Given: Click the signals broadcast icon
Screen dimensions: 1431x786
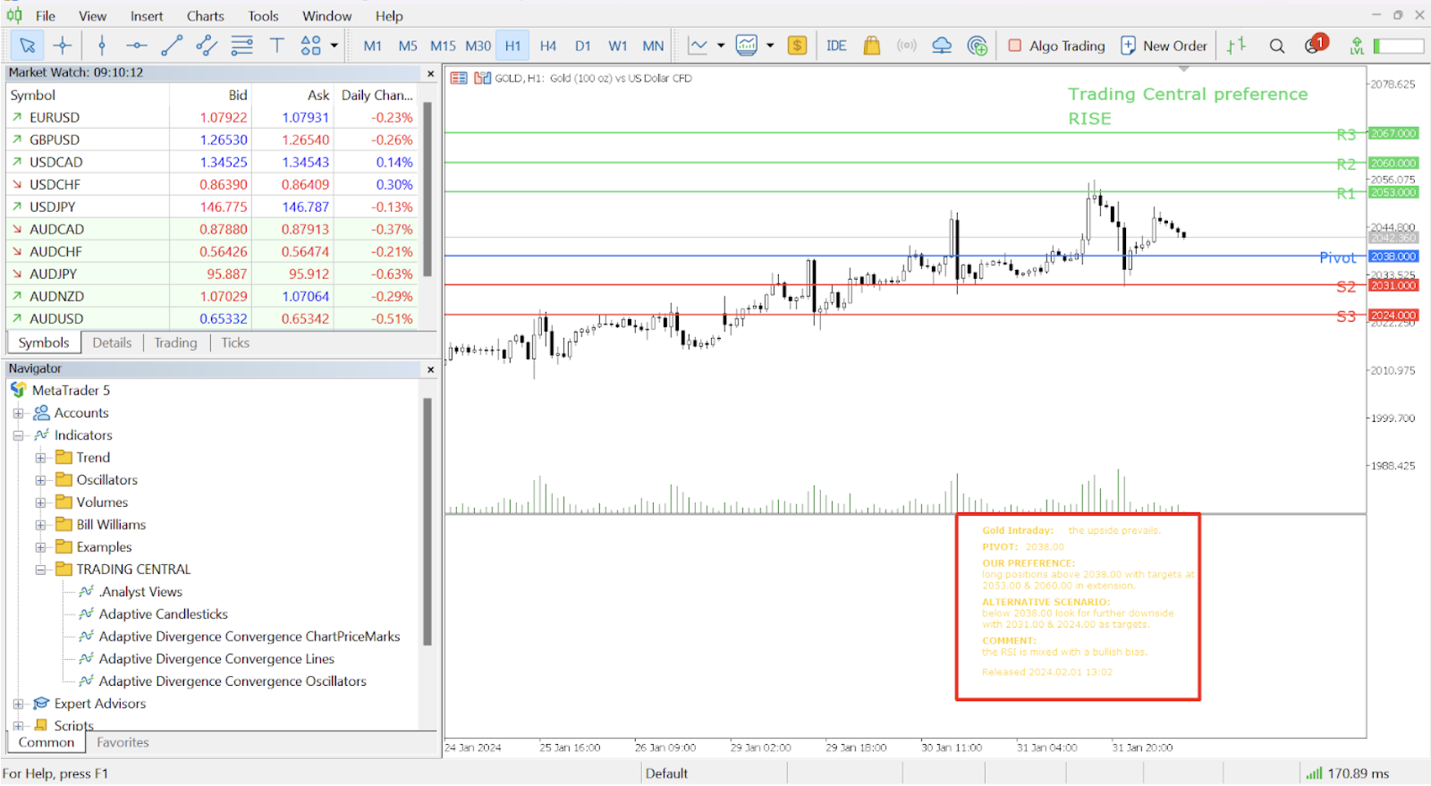Looking at the screenshot, I should 906,46.
